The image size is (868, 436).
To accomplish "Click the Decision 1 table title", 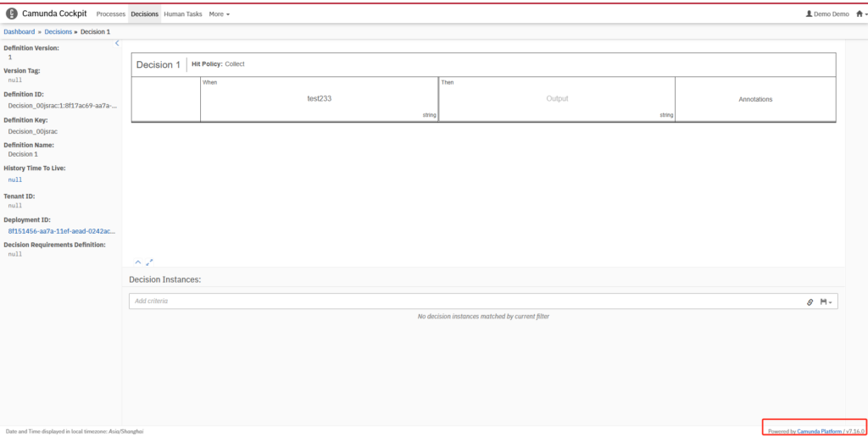I will (x=159, y=64).
